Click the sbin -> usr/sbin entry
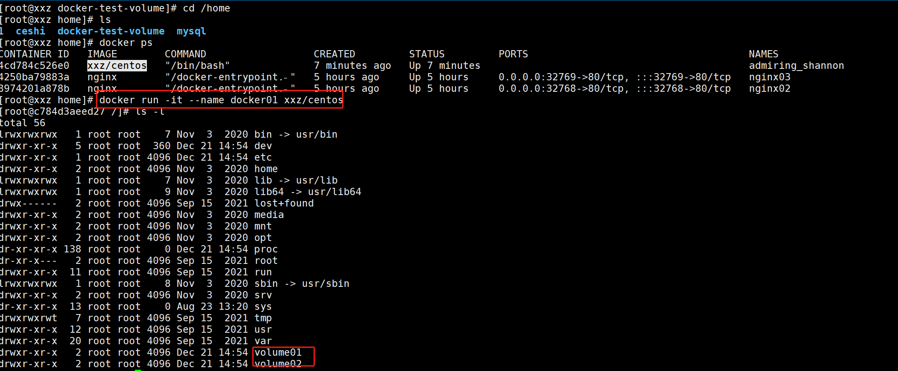Viewport: 898px width, 371px height. [301, 283]
